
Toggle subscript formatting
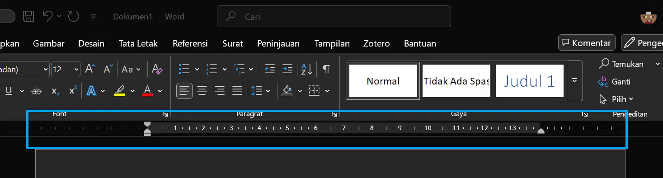coord(55,91)
